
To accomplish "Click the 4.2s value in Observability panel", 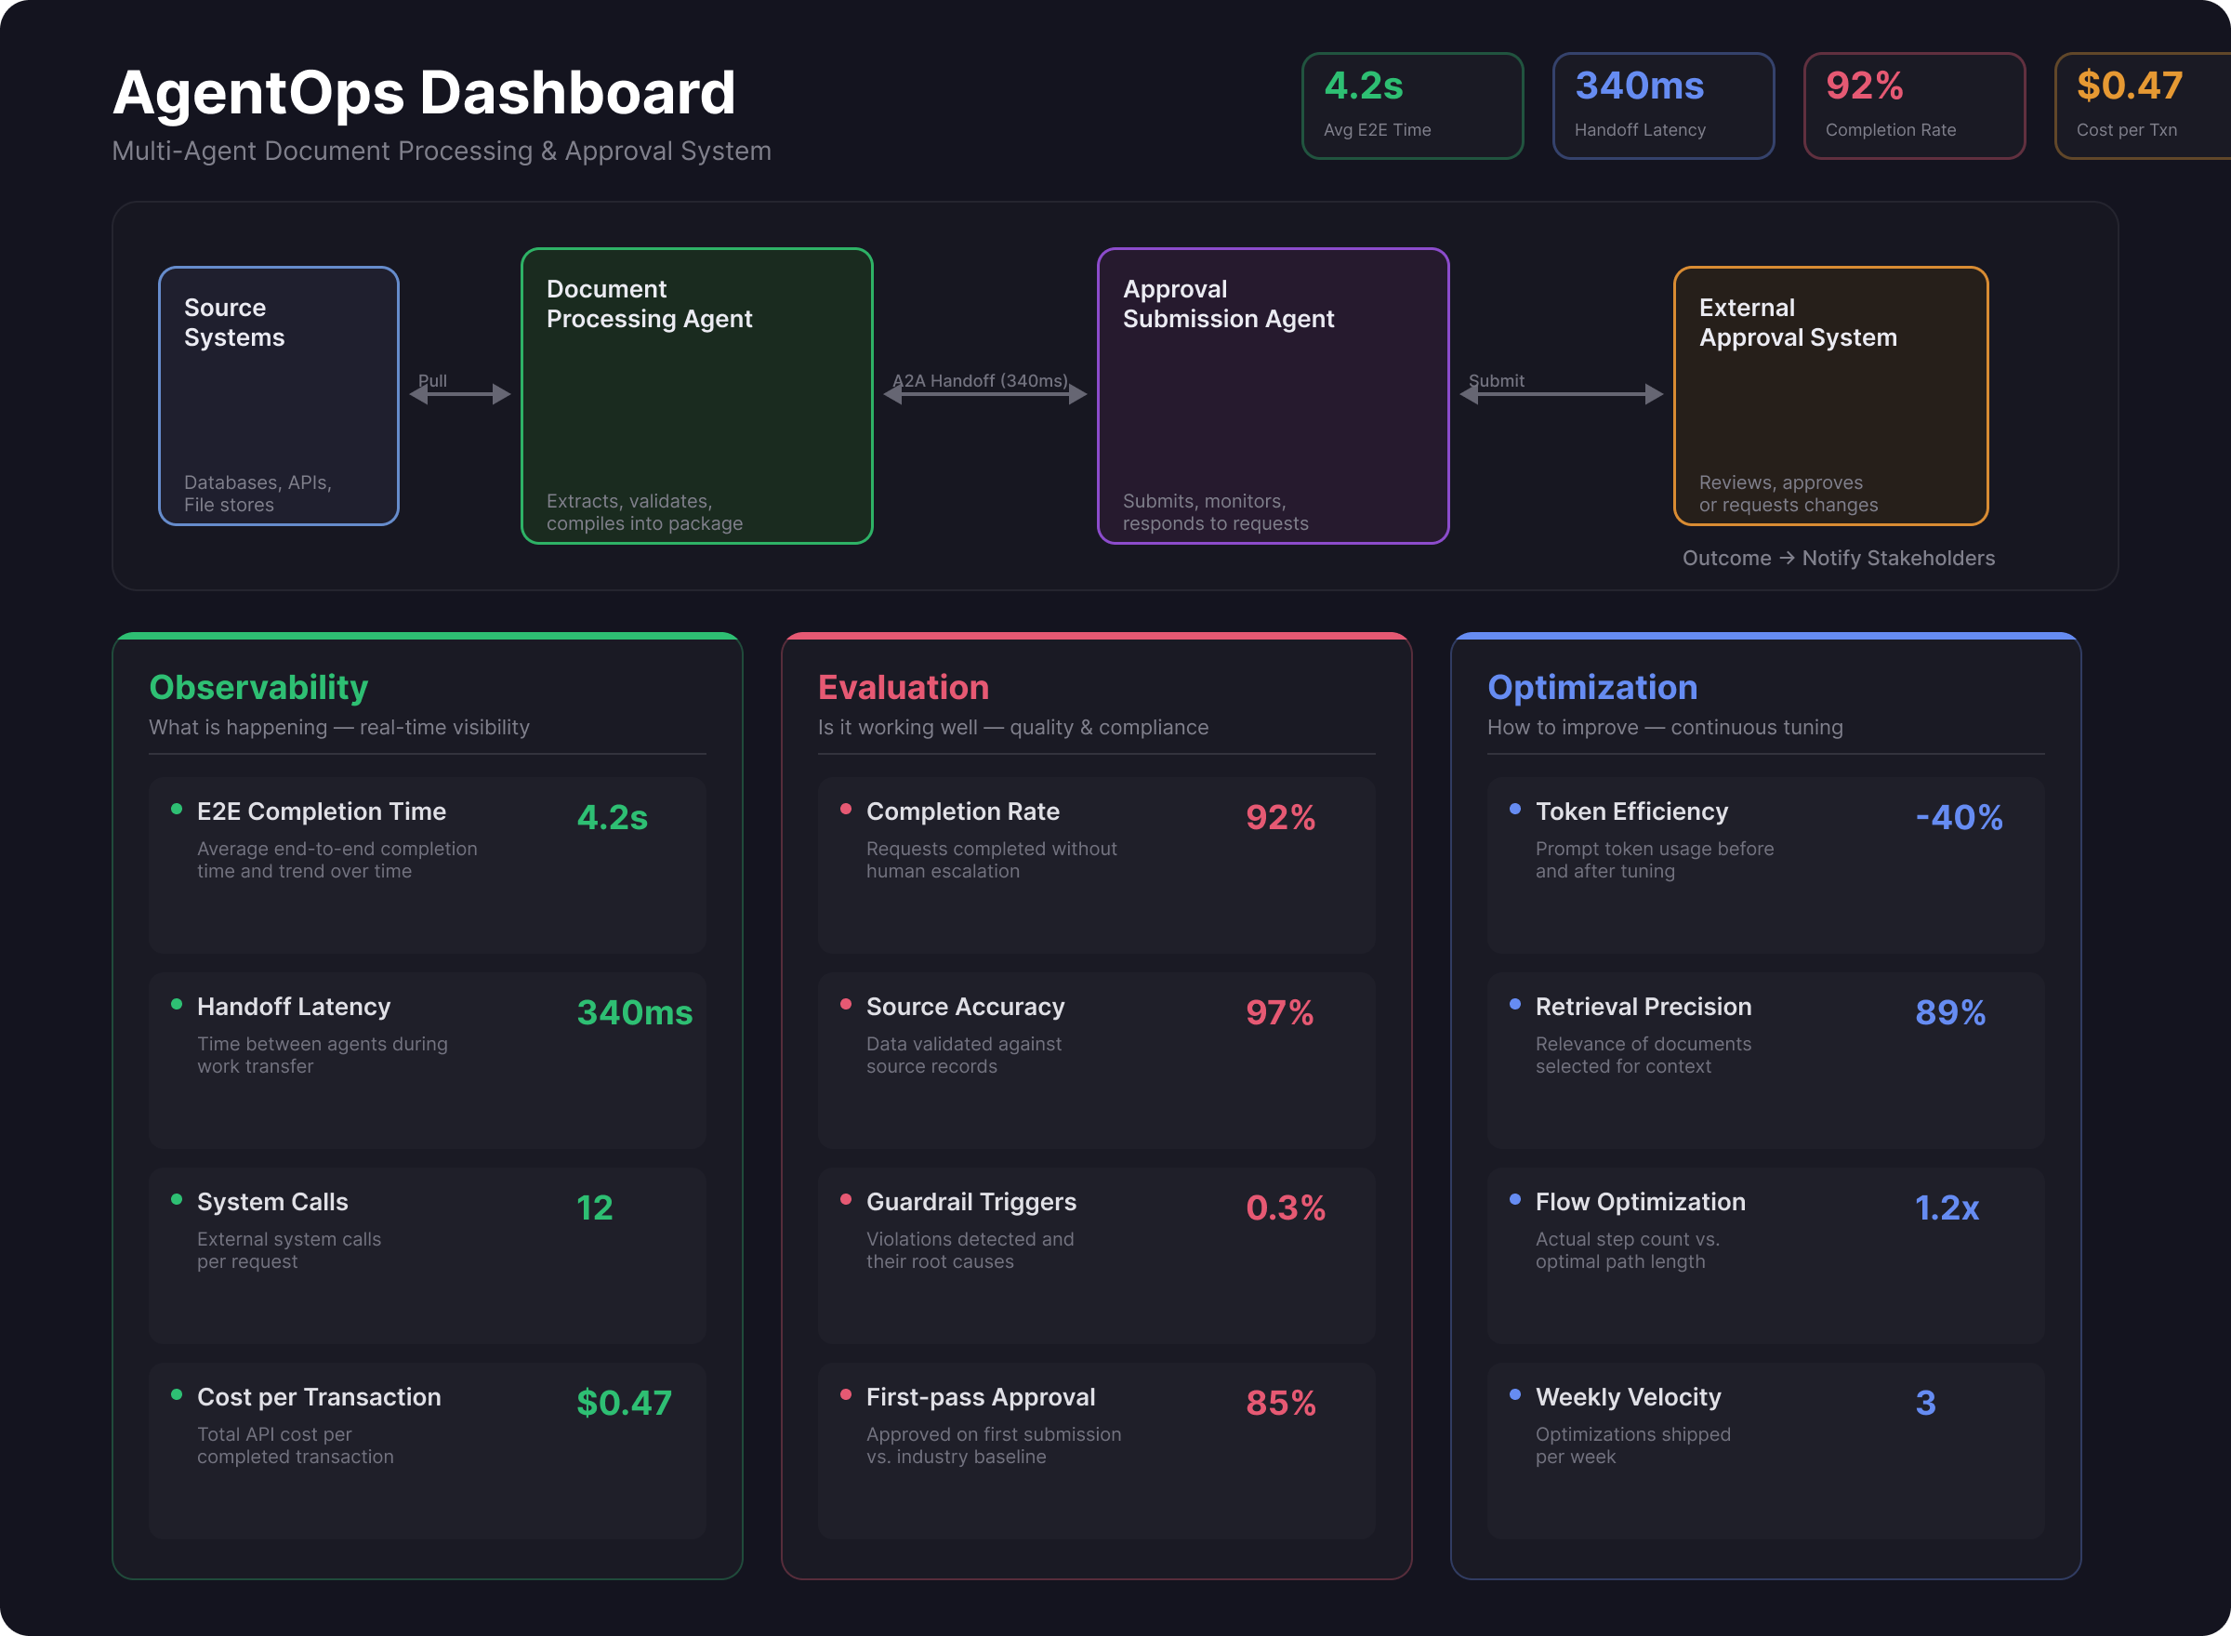I will click(612, 817).
